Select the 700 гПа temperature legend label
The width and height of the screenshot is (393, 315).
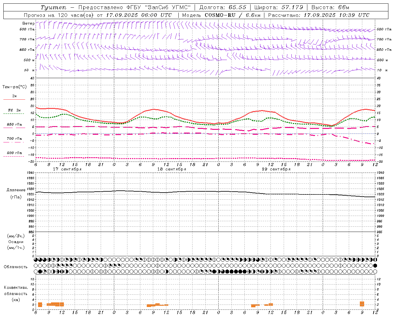[14, 138]
